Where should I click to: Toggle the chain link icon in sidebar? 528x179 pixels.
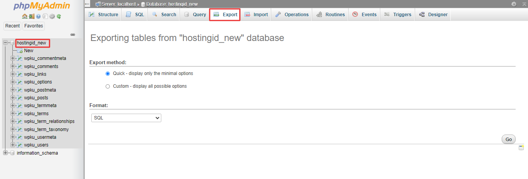coord(73,34)
